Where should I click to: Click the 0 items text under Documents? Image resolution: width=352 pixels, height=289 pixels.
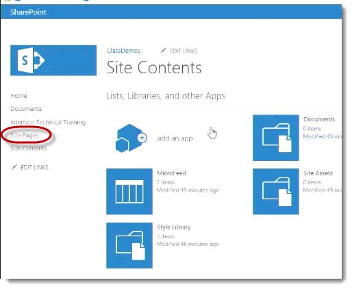point(312,129)
